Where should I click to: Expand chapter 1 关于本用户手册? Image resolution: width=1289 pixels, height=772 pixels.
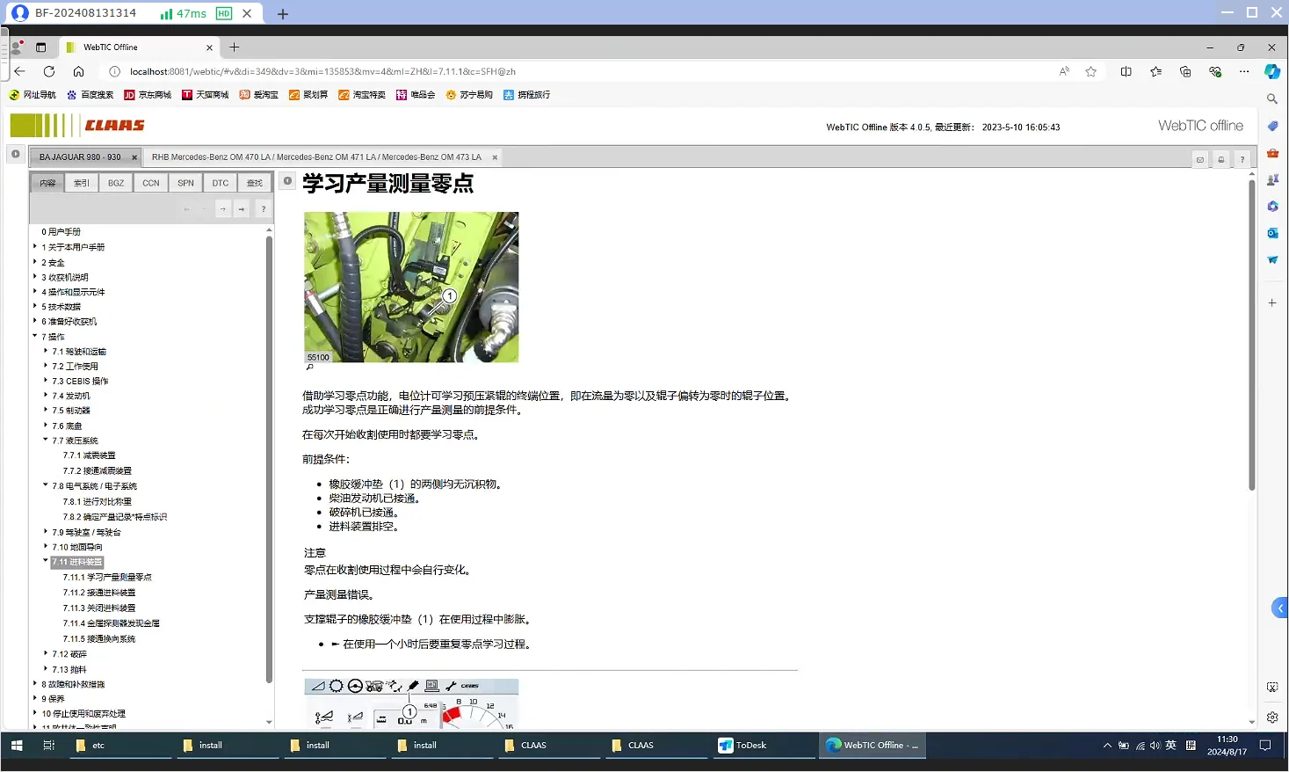tap(35, 246)
